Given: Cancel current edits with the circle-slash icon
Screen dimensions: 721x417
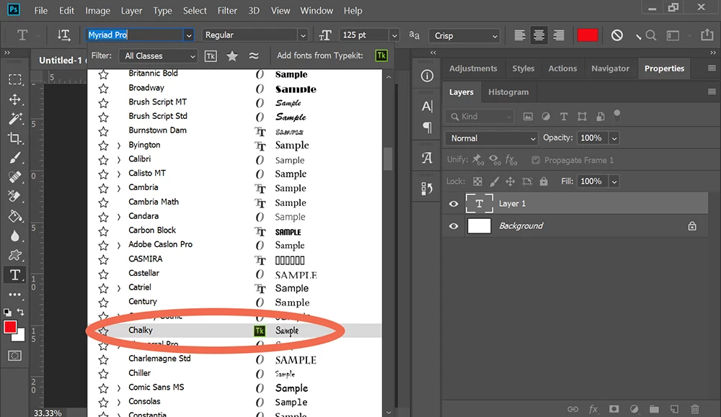Looking at the screenshot, I should tap(617, 35).
